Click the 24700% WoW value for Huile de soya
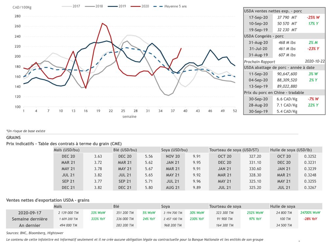This screenshot has width=336, height=245. 310,213
